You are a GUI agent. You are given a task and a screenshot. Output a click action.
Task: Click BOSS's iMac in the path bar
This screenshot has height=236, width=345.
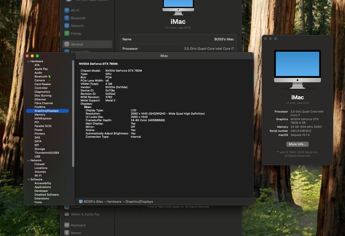[x=93, y=201]
